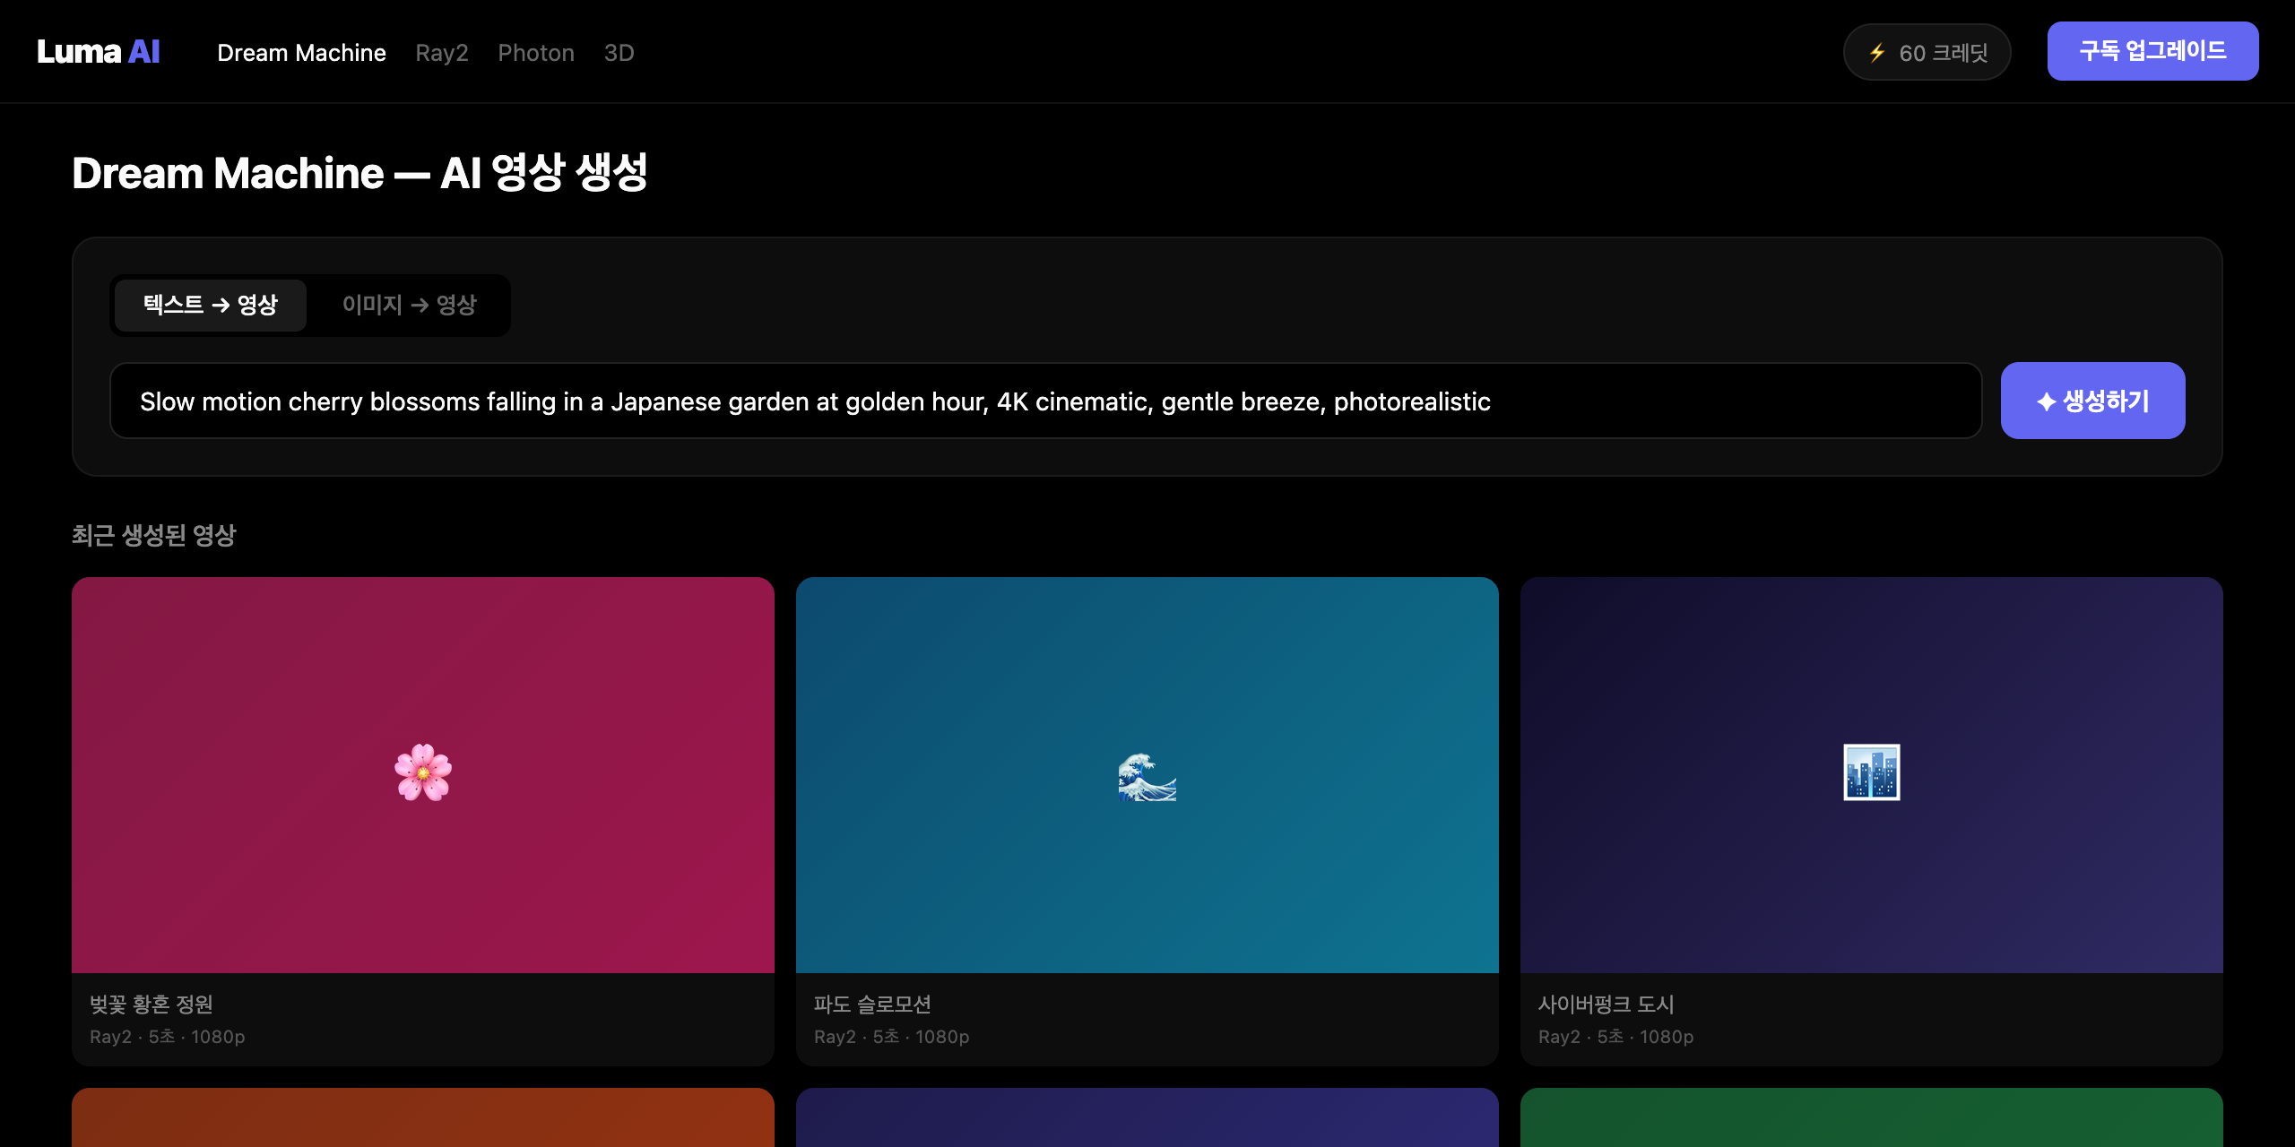The image size is (2295, 1147).
Task: Open the orange video card below
Action: coord(423,1117)
